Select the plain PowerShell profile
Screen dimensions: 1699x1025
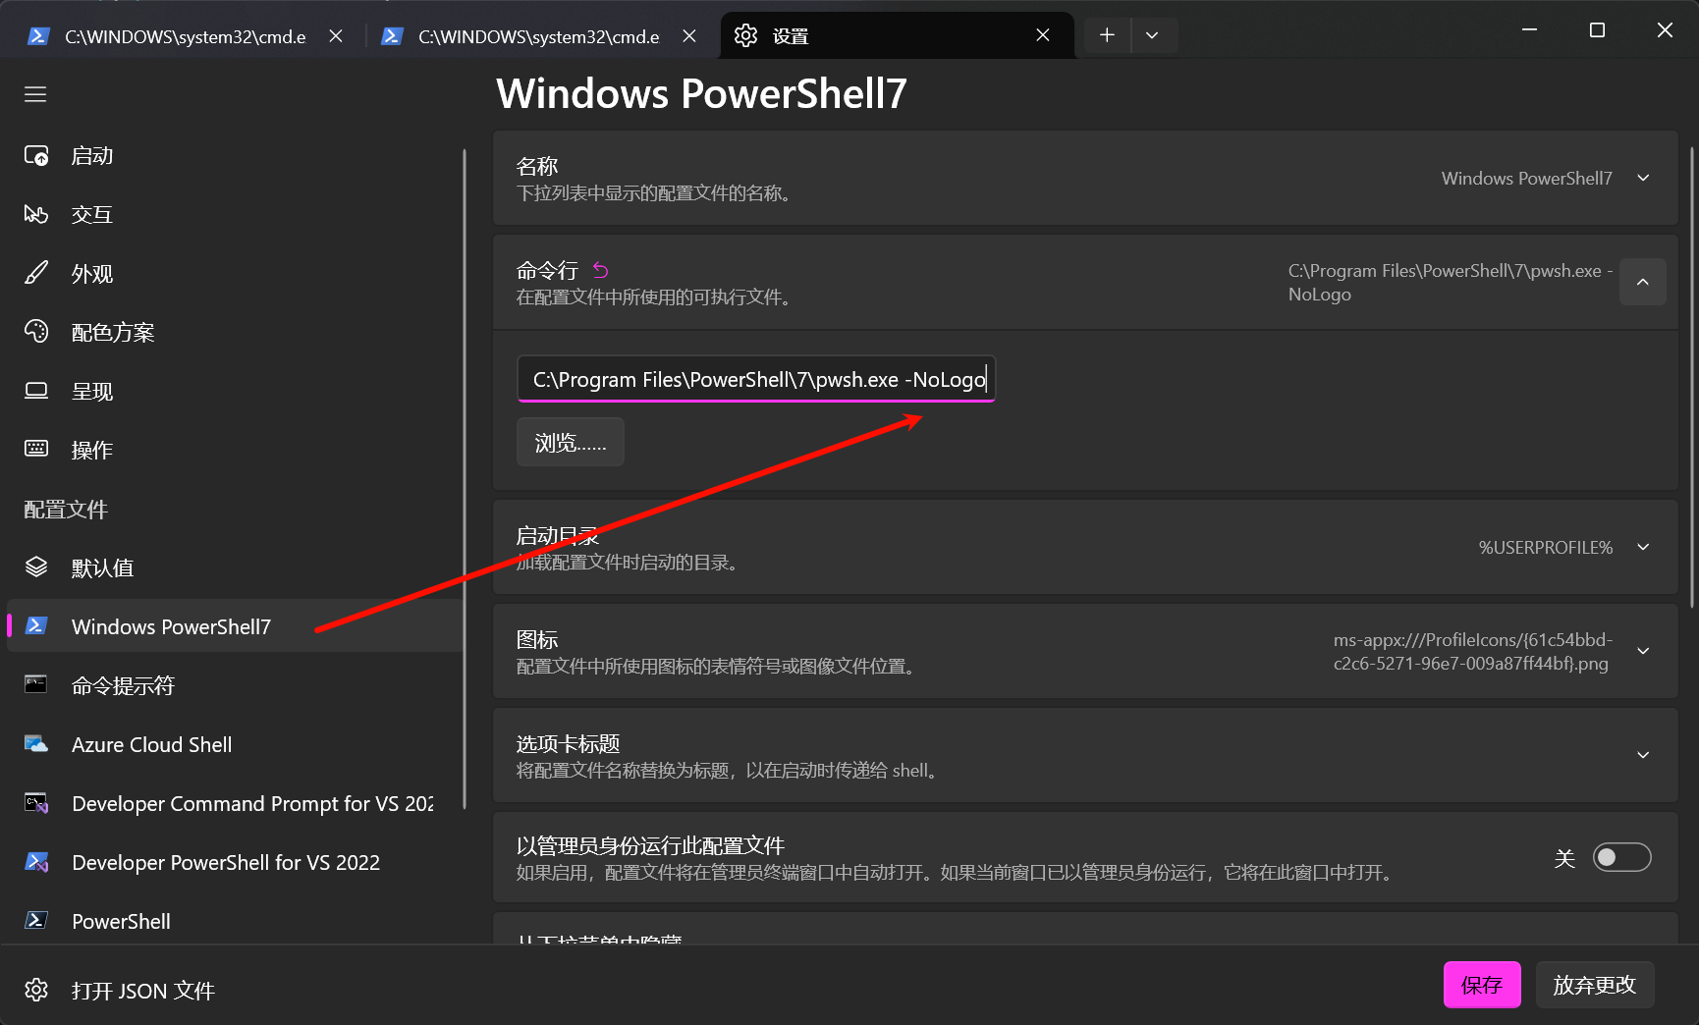pos(235,921)
